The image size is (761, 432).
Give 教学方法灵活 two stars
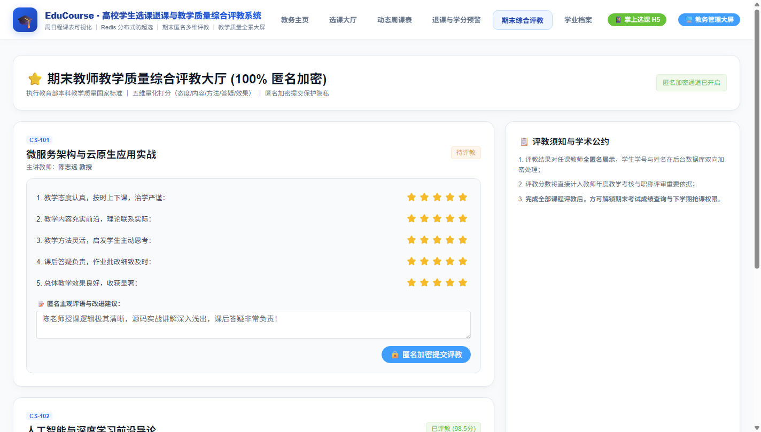click(424, 240)
